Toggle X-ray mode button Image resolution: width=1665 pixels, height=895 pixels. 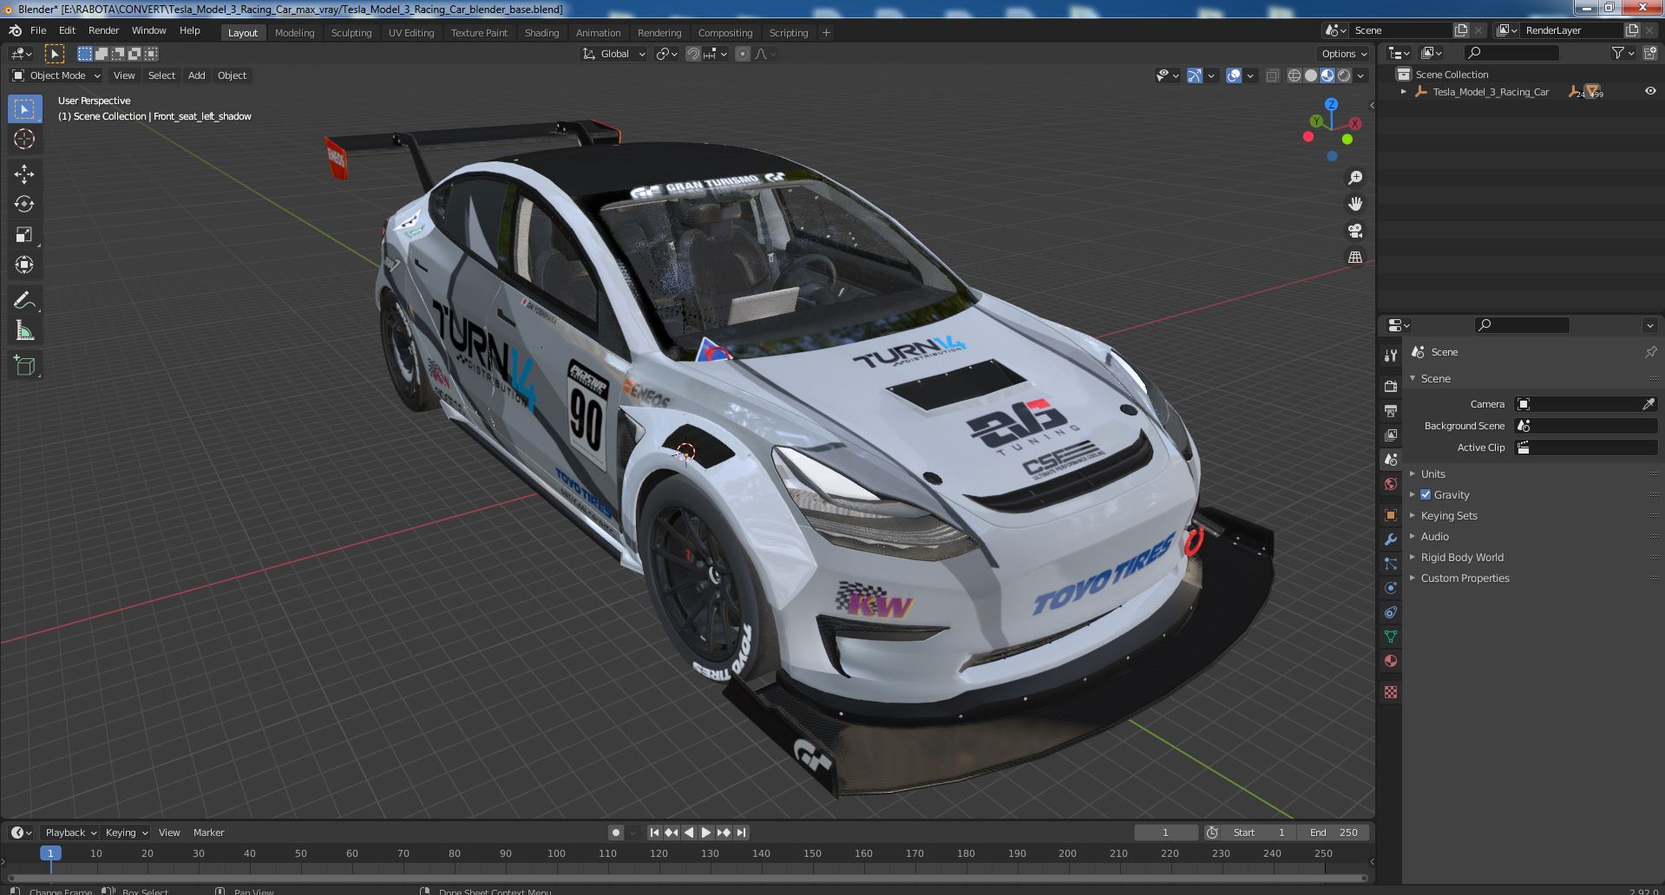(1273, 75)
